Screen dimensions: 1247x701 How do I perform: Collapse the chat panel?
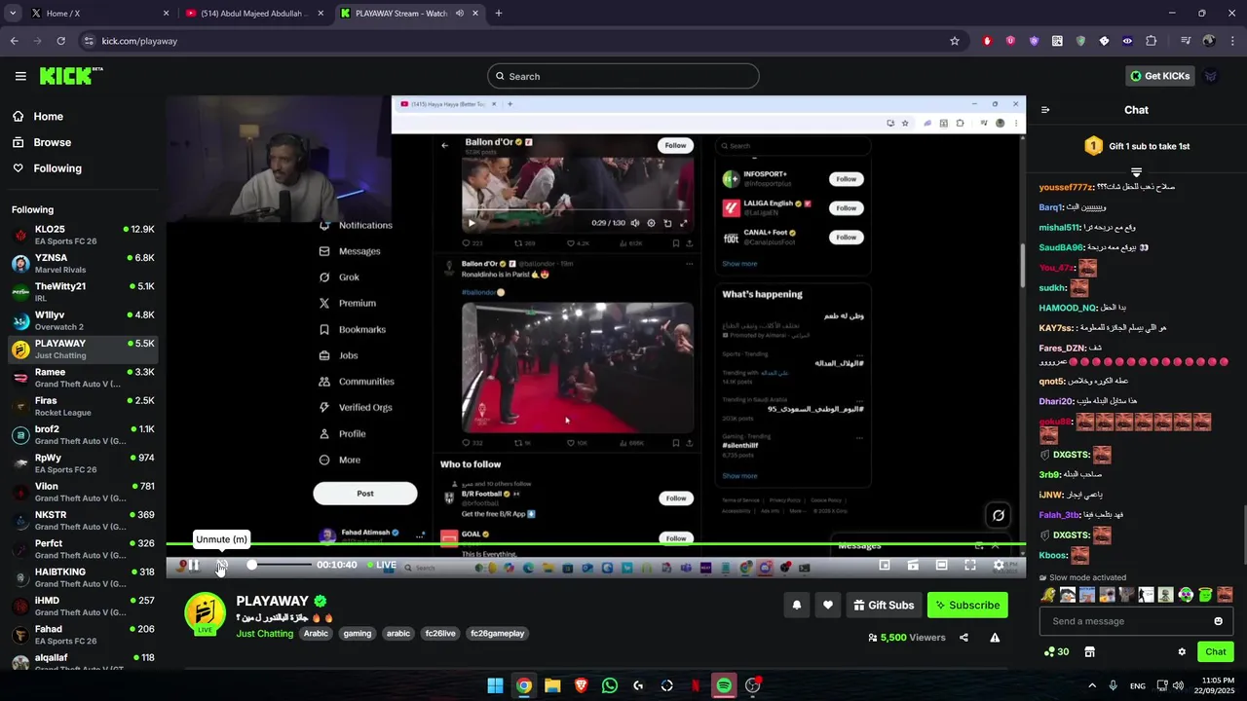coord(1045,110)
